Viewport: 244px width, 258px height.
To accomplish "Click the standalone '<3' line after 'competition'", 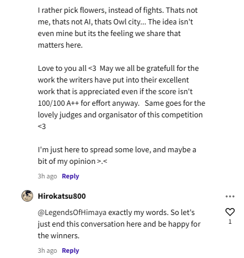I will (42, 127).
